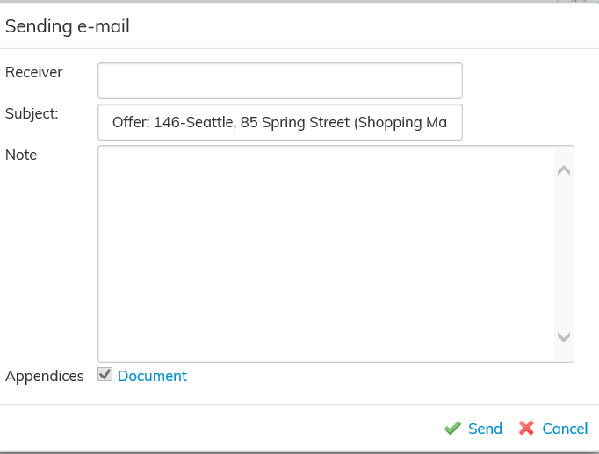Click the Receiver field label
This screenshot has height=454, width=599.
[33, 72]
